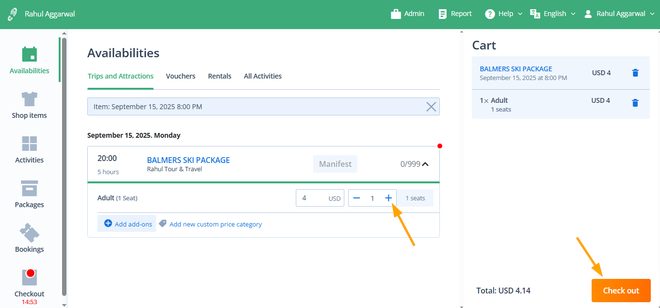Switch to the Rentals tab
Image resolution: width=660 pixels, height=308 pixels.
coord(220,76)
